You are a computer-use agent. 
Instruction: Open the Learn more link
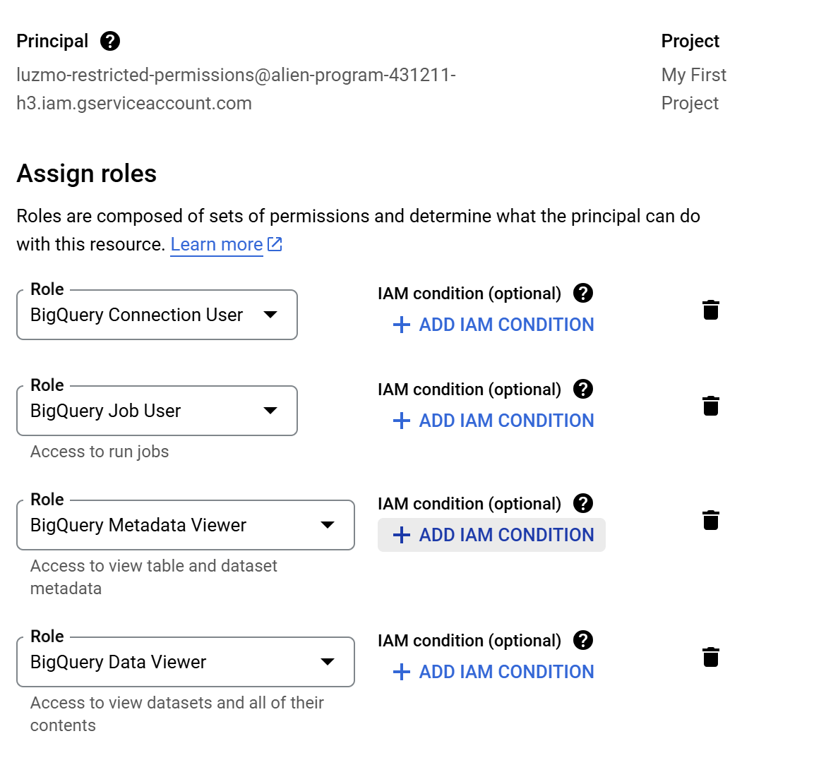(217, 243)
